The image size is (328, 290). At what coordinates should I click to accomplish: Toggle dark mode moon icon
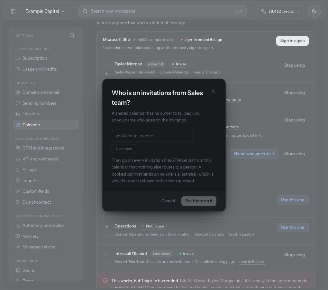click(x=314, y=11)
